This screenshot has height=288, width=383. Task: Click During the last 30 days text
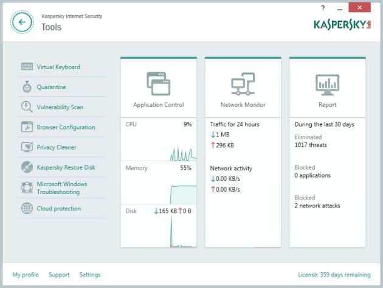[x=325, y=124]
